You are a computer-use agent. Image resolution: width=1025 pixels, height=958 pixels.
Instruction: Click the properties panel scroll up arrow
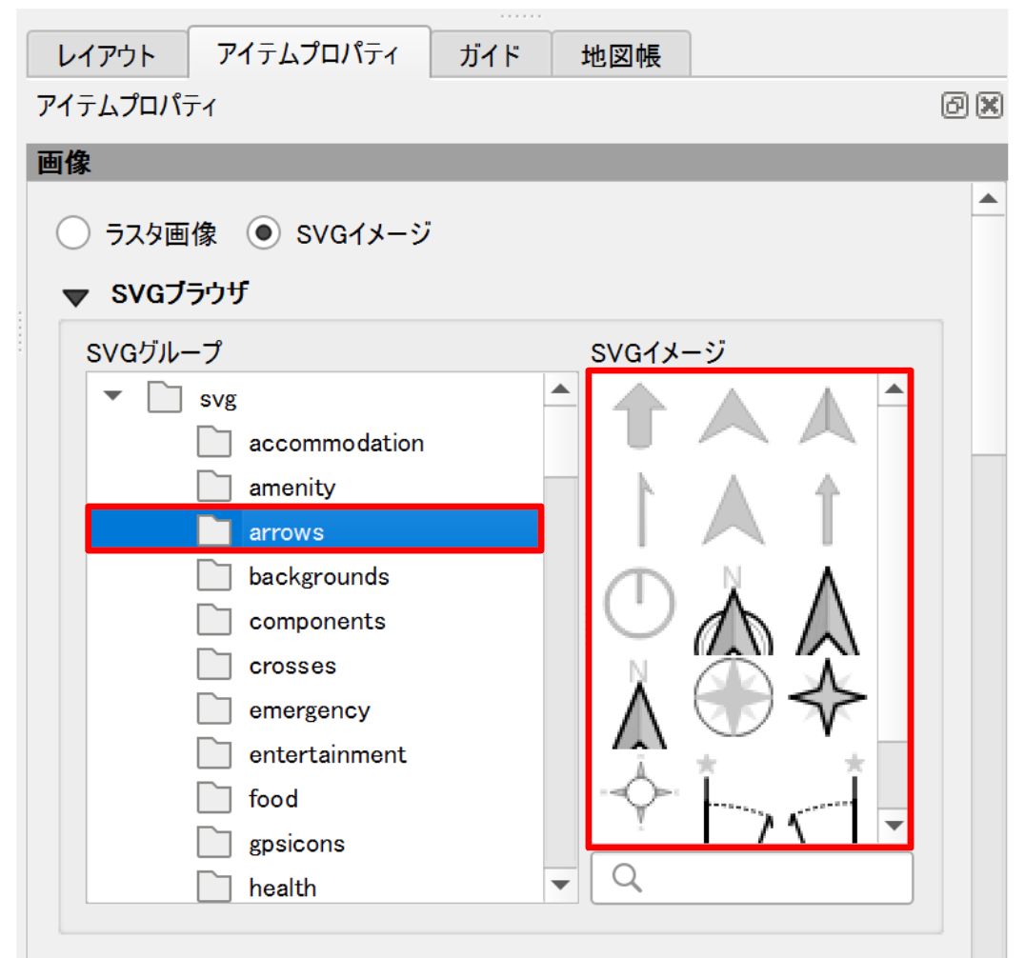click(x=989, y=199)
